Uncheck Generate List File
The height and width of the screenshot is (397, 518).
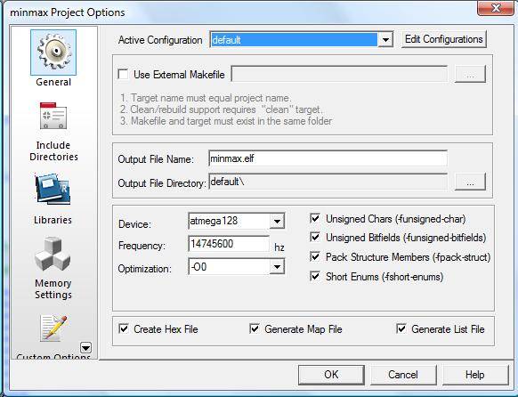(401, 328)
